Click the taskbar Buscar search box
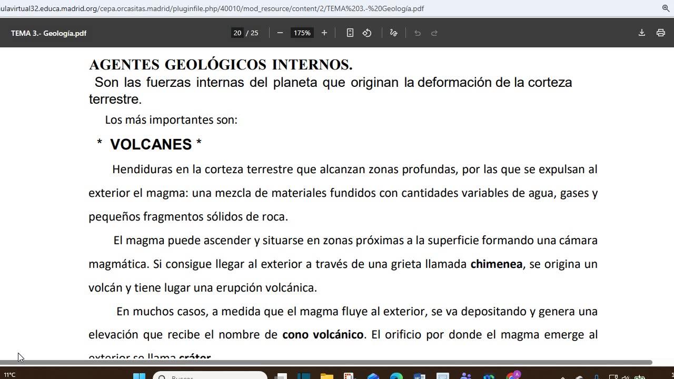The width and height of the screenshot is (674, 379). (211, 376)
